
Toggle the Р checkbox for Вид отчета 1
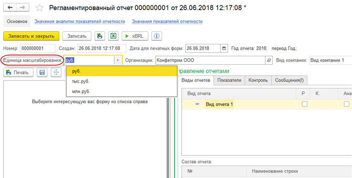pyautogui.click(x=304, y=104)
